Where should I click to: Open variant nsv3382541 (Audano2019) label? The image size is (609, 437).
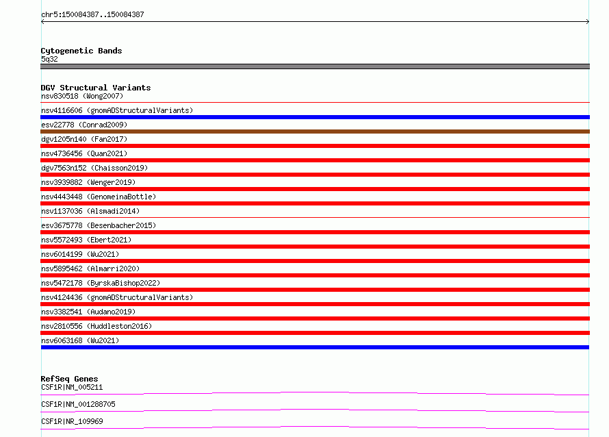pyautogui.click(x=88, y=312)
